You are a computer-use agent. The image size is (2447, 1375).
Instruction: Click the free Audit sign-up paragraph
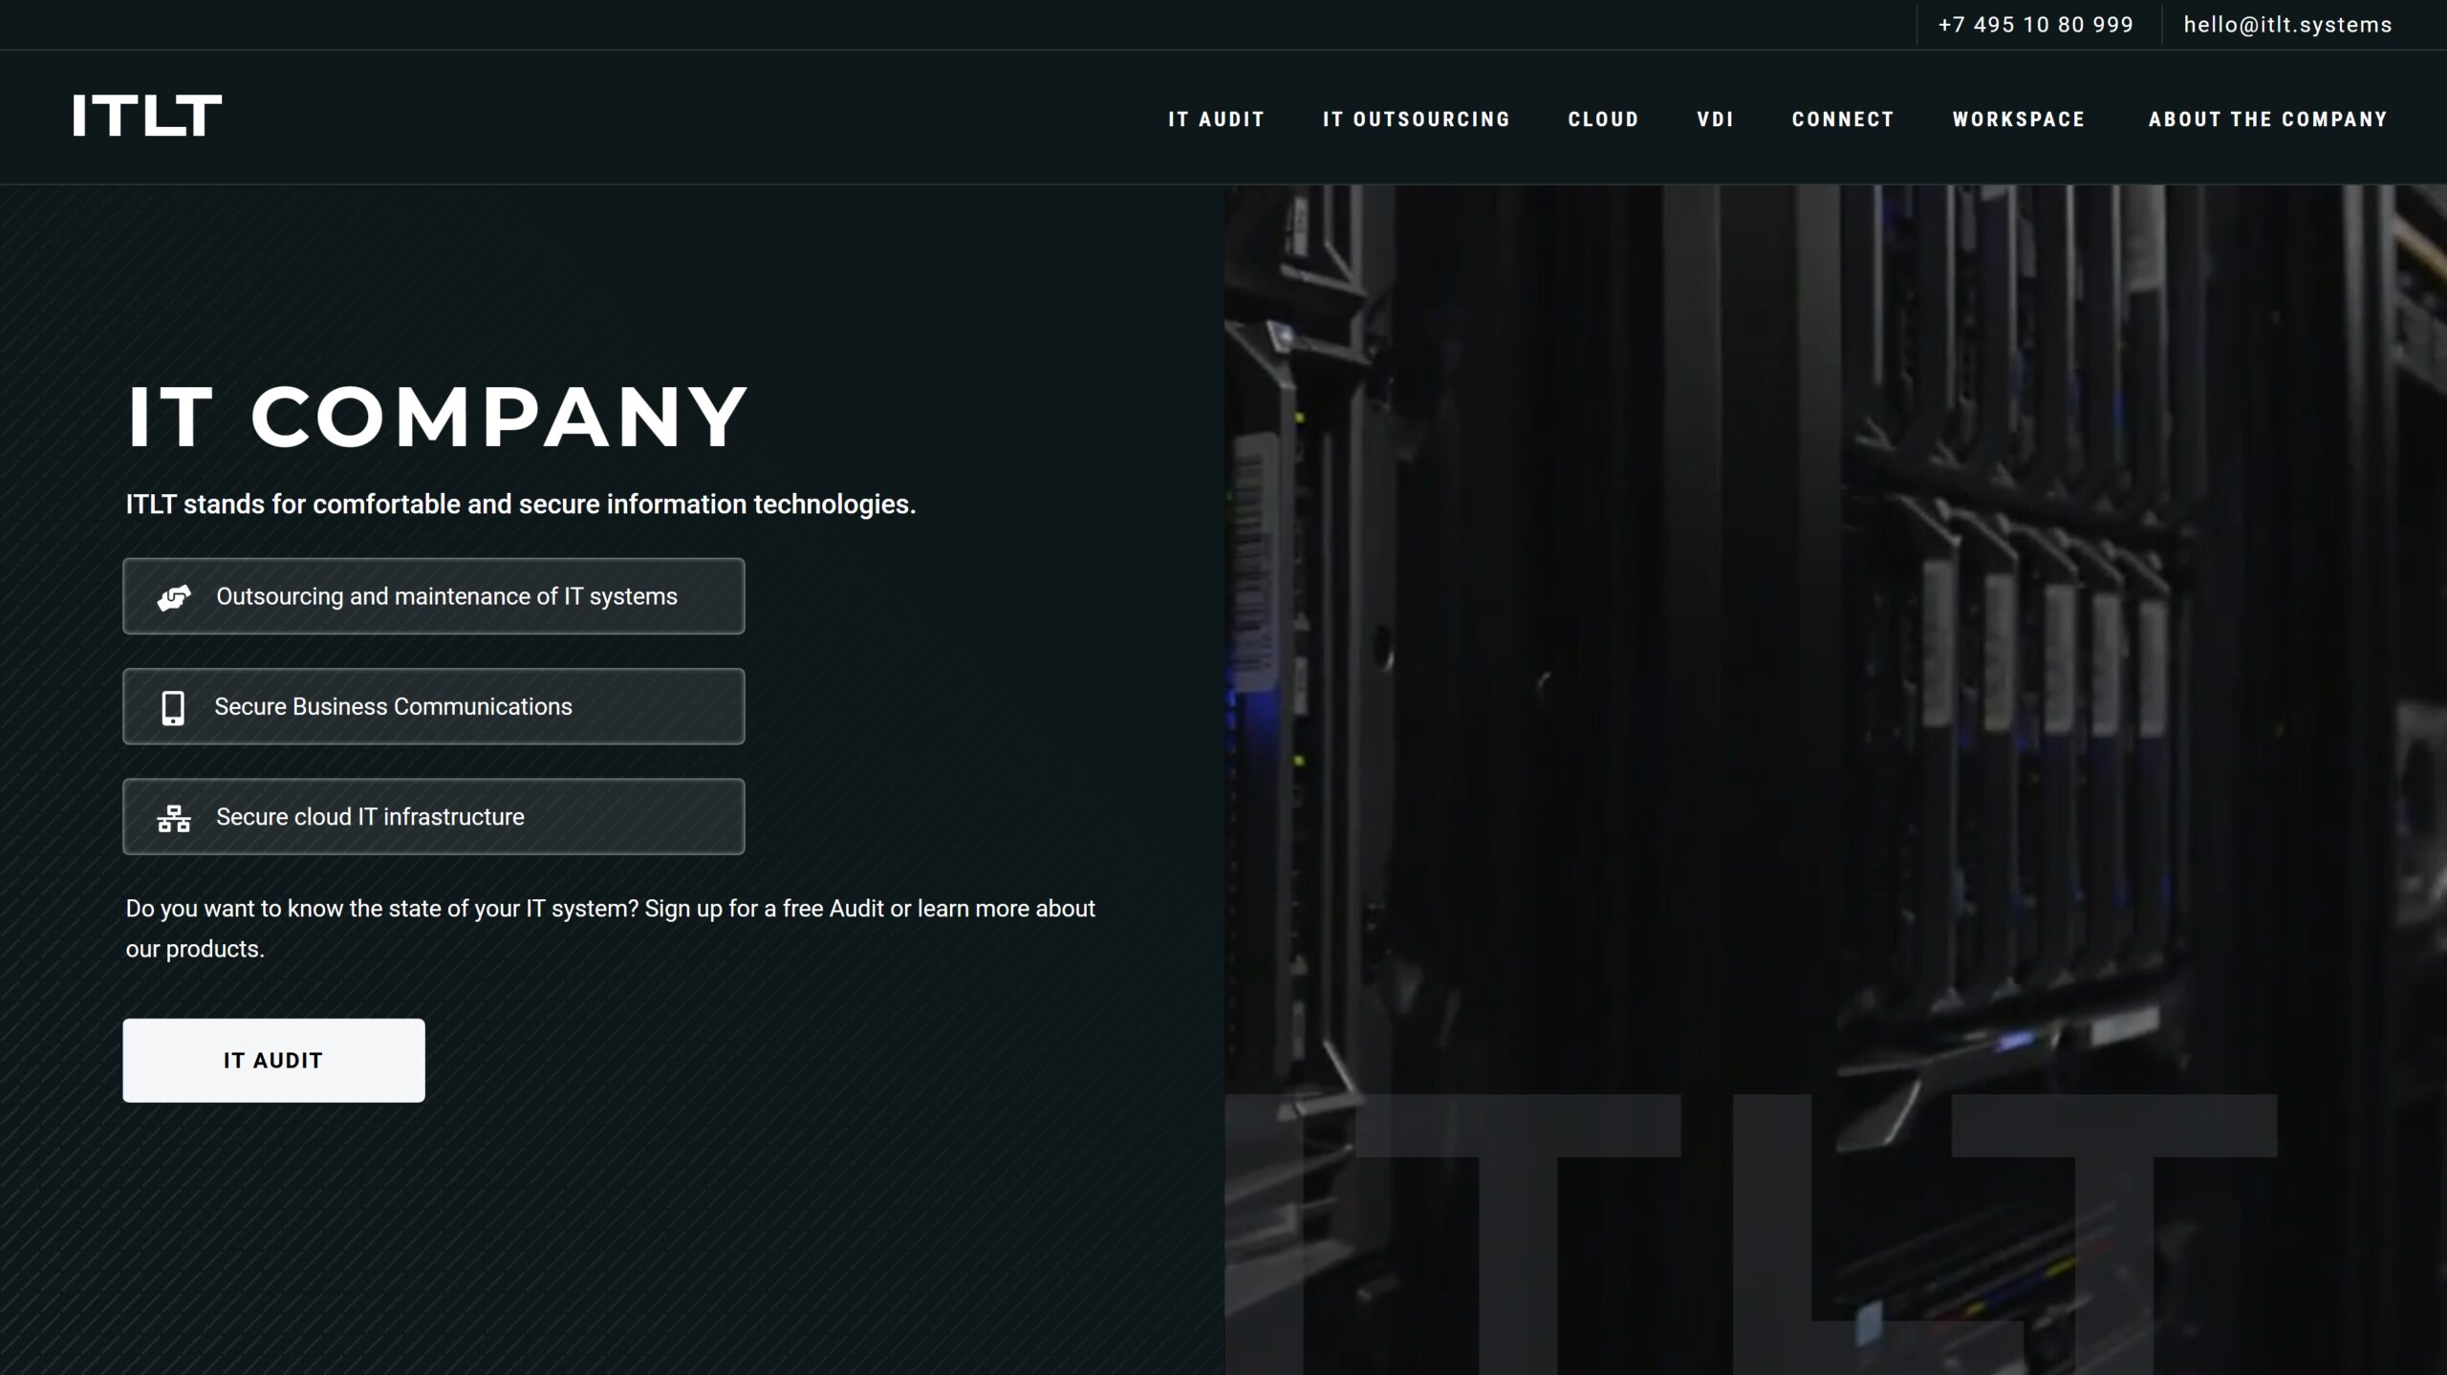tap(611, 929)
